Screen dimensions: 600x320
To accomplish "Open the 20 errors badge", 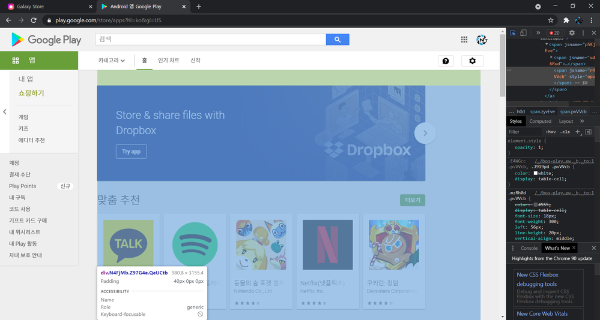I will click(x=554, y=33).
